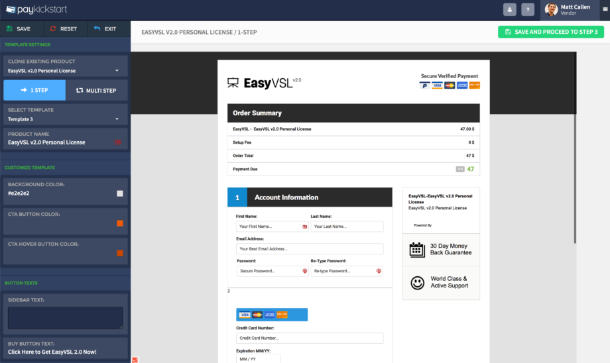Click the currency badge next to 47
Image resolution: width=610 pixels, height=363 pixels.
point(460,169)
